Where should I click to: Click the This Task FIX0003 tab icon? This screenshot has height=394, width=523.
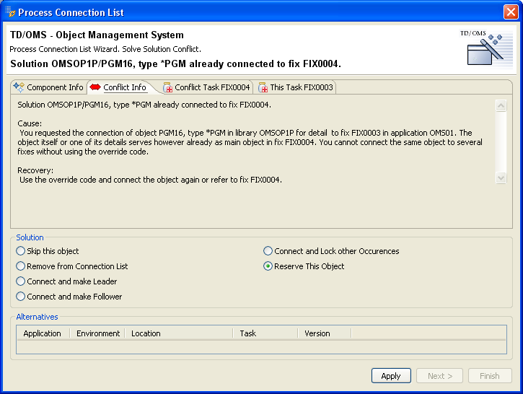(x=263, y=87)
